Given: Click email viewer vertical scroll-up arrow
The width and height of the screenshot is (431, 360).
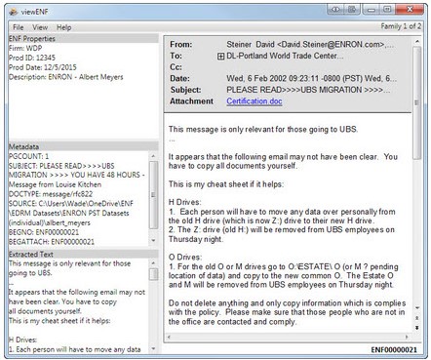Looking at the screenshot, I should coord(417,42).
